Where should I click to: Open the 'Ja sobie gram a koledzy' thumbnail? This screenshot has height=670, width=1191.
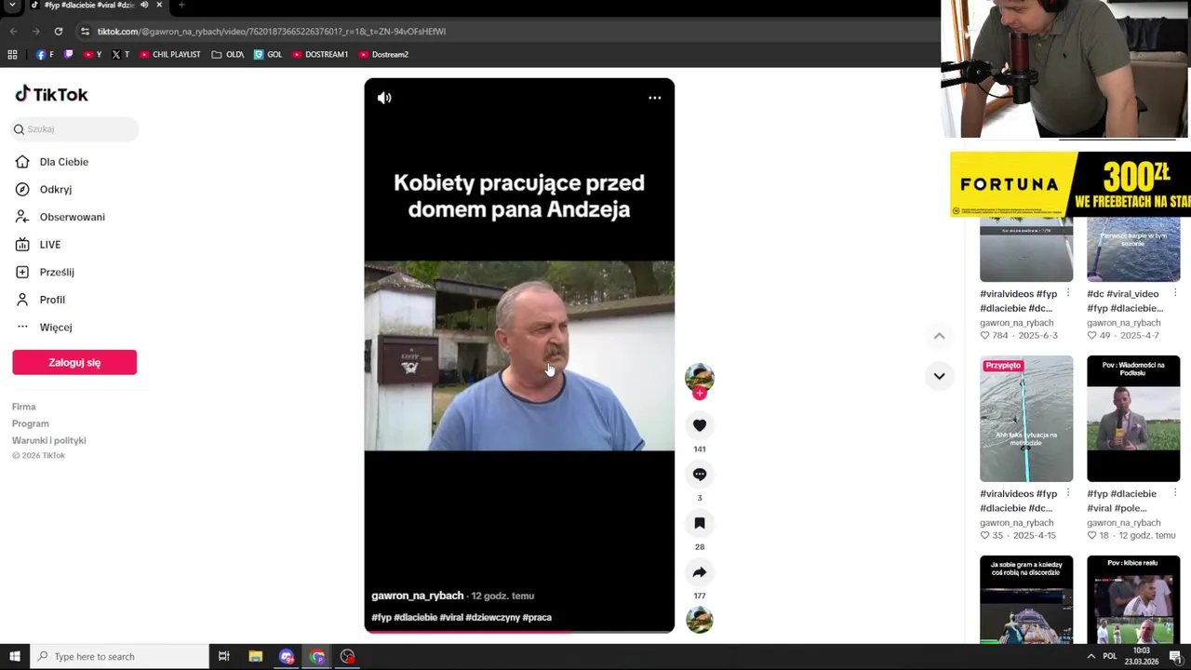click(x=1026, y=600)
